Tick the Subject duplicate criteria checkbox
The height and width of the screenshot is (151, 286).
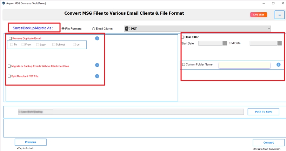pyautogui.click(x=54, y=44)
